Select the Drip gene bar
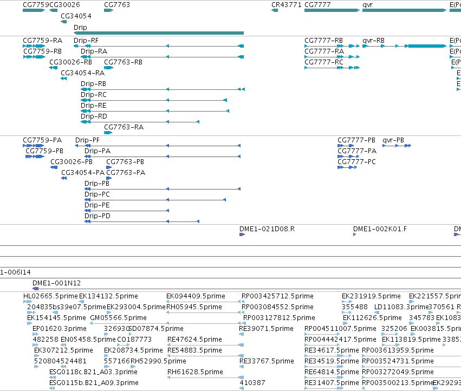The width and height of the screenshot is (461, 391). 159,33
